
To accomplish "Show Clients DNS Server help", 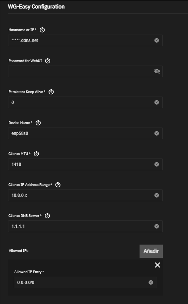I will pyautogui.click(x=47, y=216).
